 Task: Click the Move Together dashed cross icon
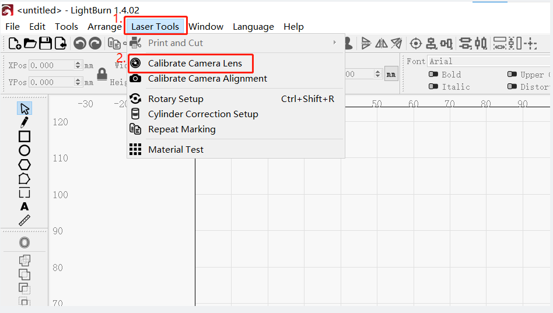[x=530, y=44]
